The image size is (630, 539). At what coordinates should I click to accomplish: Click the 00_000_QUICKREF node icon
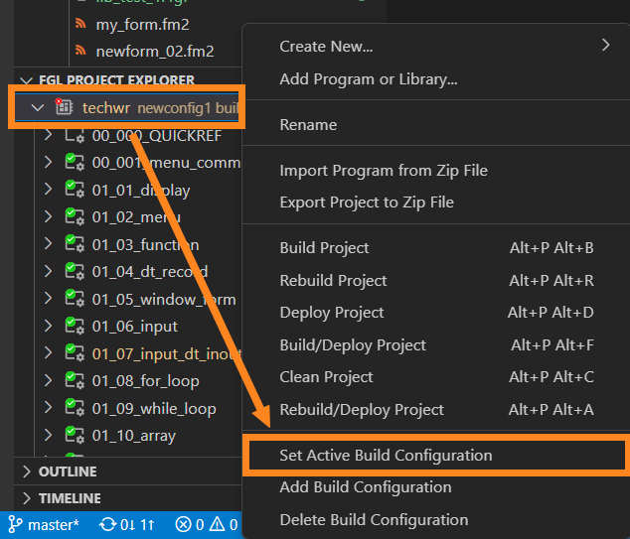point(74,136)
